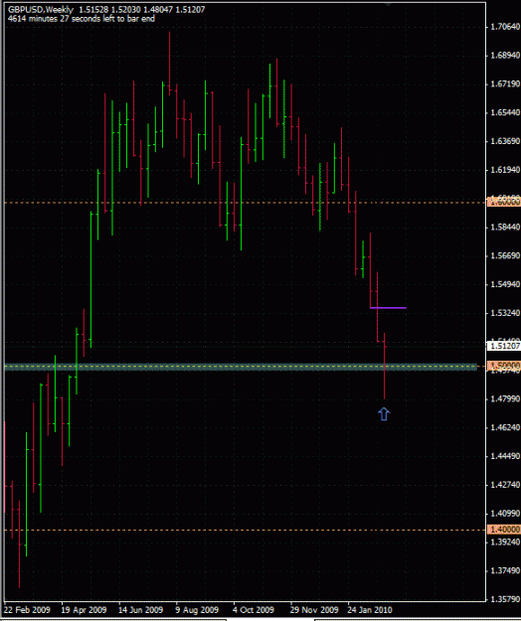This screenshot has width=521, height=621.
Task: Select the orange dashed line at 1.60000
Action: 245,203
